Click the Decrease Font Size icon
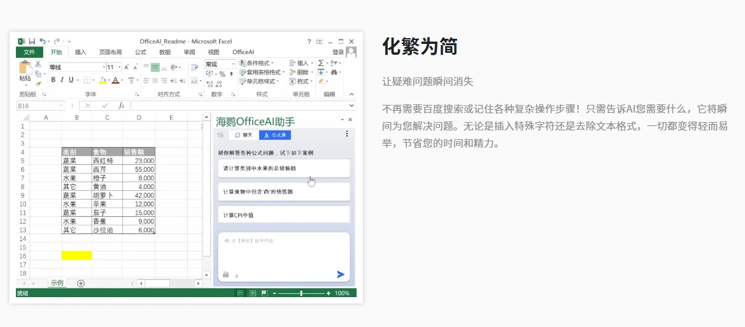Viewport: 745px width, 327px height. click(x=134, y=67)
